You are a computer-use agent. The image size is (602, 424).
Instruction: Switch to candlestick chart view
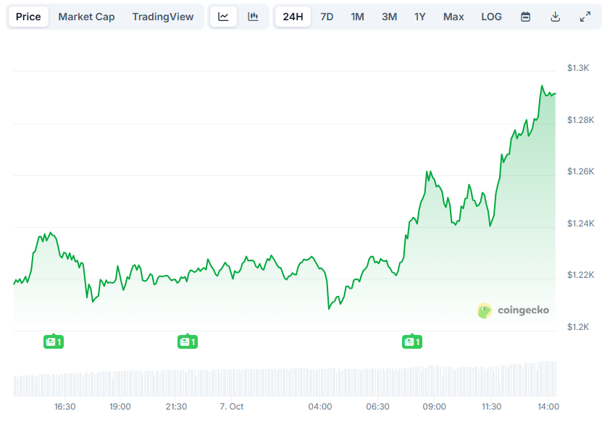(x=253, y=17)
